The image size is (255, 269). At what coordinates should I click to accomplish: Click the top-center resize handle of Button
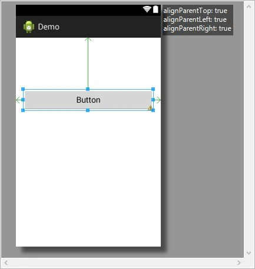88,89
